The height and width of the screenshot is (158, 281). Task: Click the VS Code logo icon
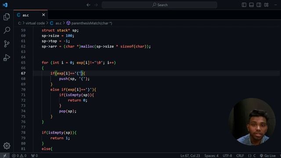pyautogui.click(x=5, y=5)
